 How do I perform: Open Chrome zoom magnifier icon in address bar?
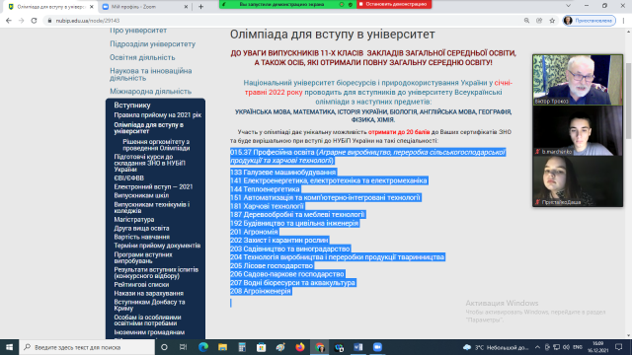[x=526, y=21]
